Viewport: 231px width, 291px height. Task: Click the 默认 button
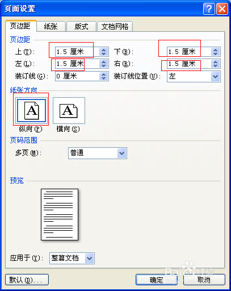click(27, 280)
